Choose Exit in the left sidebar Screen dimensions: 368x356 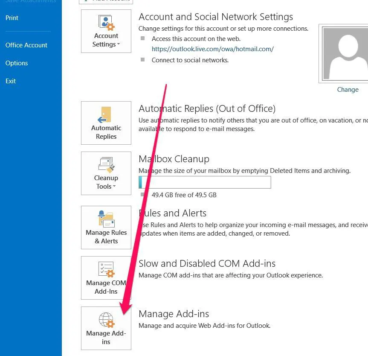click(x=11, y=81)
